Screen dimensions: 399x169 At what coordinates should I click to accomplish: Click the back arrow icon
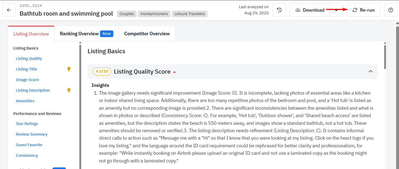click(x=9, y=10)
